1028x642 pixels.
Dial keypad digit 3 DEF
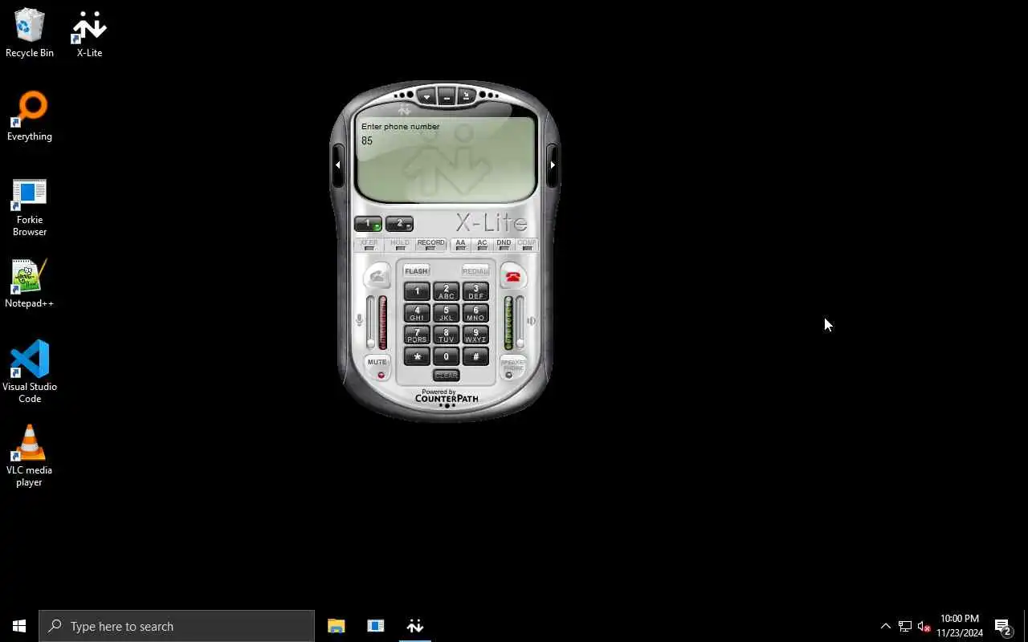[475, 291]
